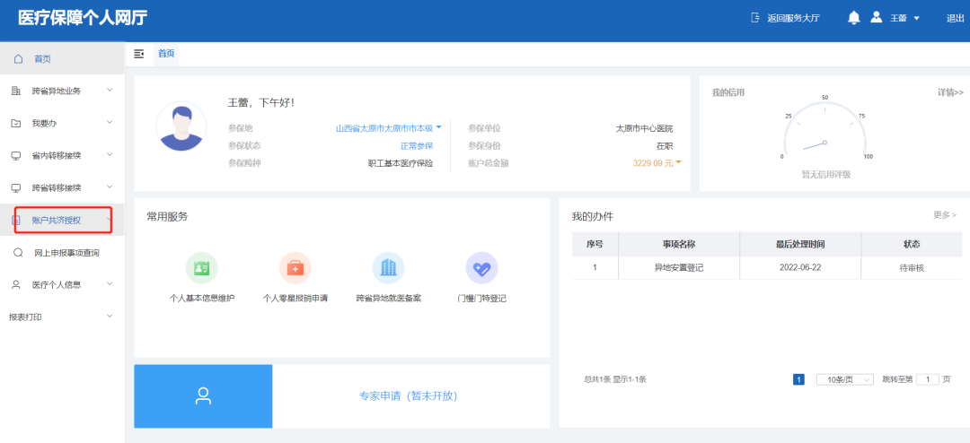Open 个人基本信息维护 service icon
Viewport: 970px width, 443px height.
[201, 267]
